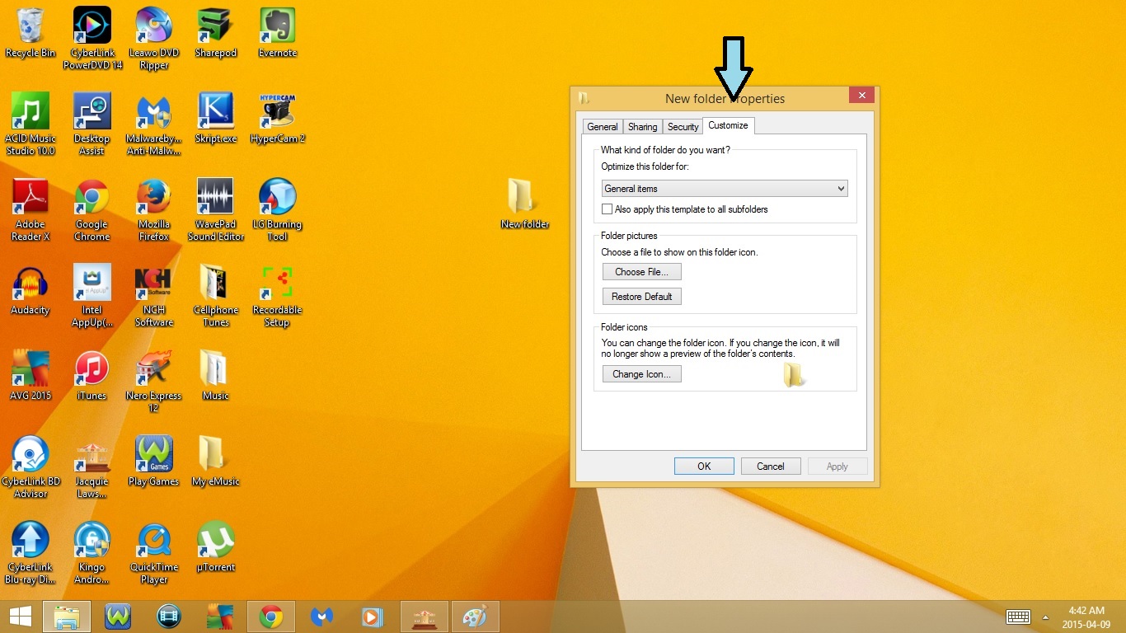Select the Intel AppUp desktop shortcut
The height and width of the screenshot is (633, 1126).
(x=92, y=295)
